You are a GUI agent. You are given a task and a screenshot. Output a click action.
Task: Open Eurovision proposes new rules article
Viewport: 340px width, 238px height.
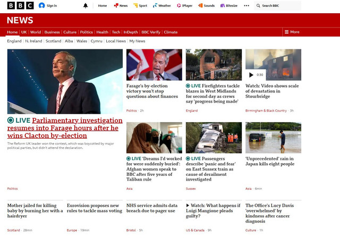click(x=95, y=208)
